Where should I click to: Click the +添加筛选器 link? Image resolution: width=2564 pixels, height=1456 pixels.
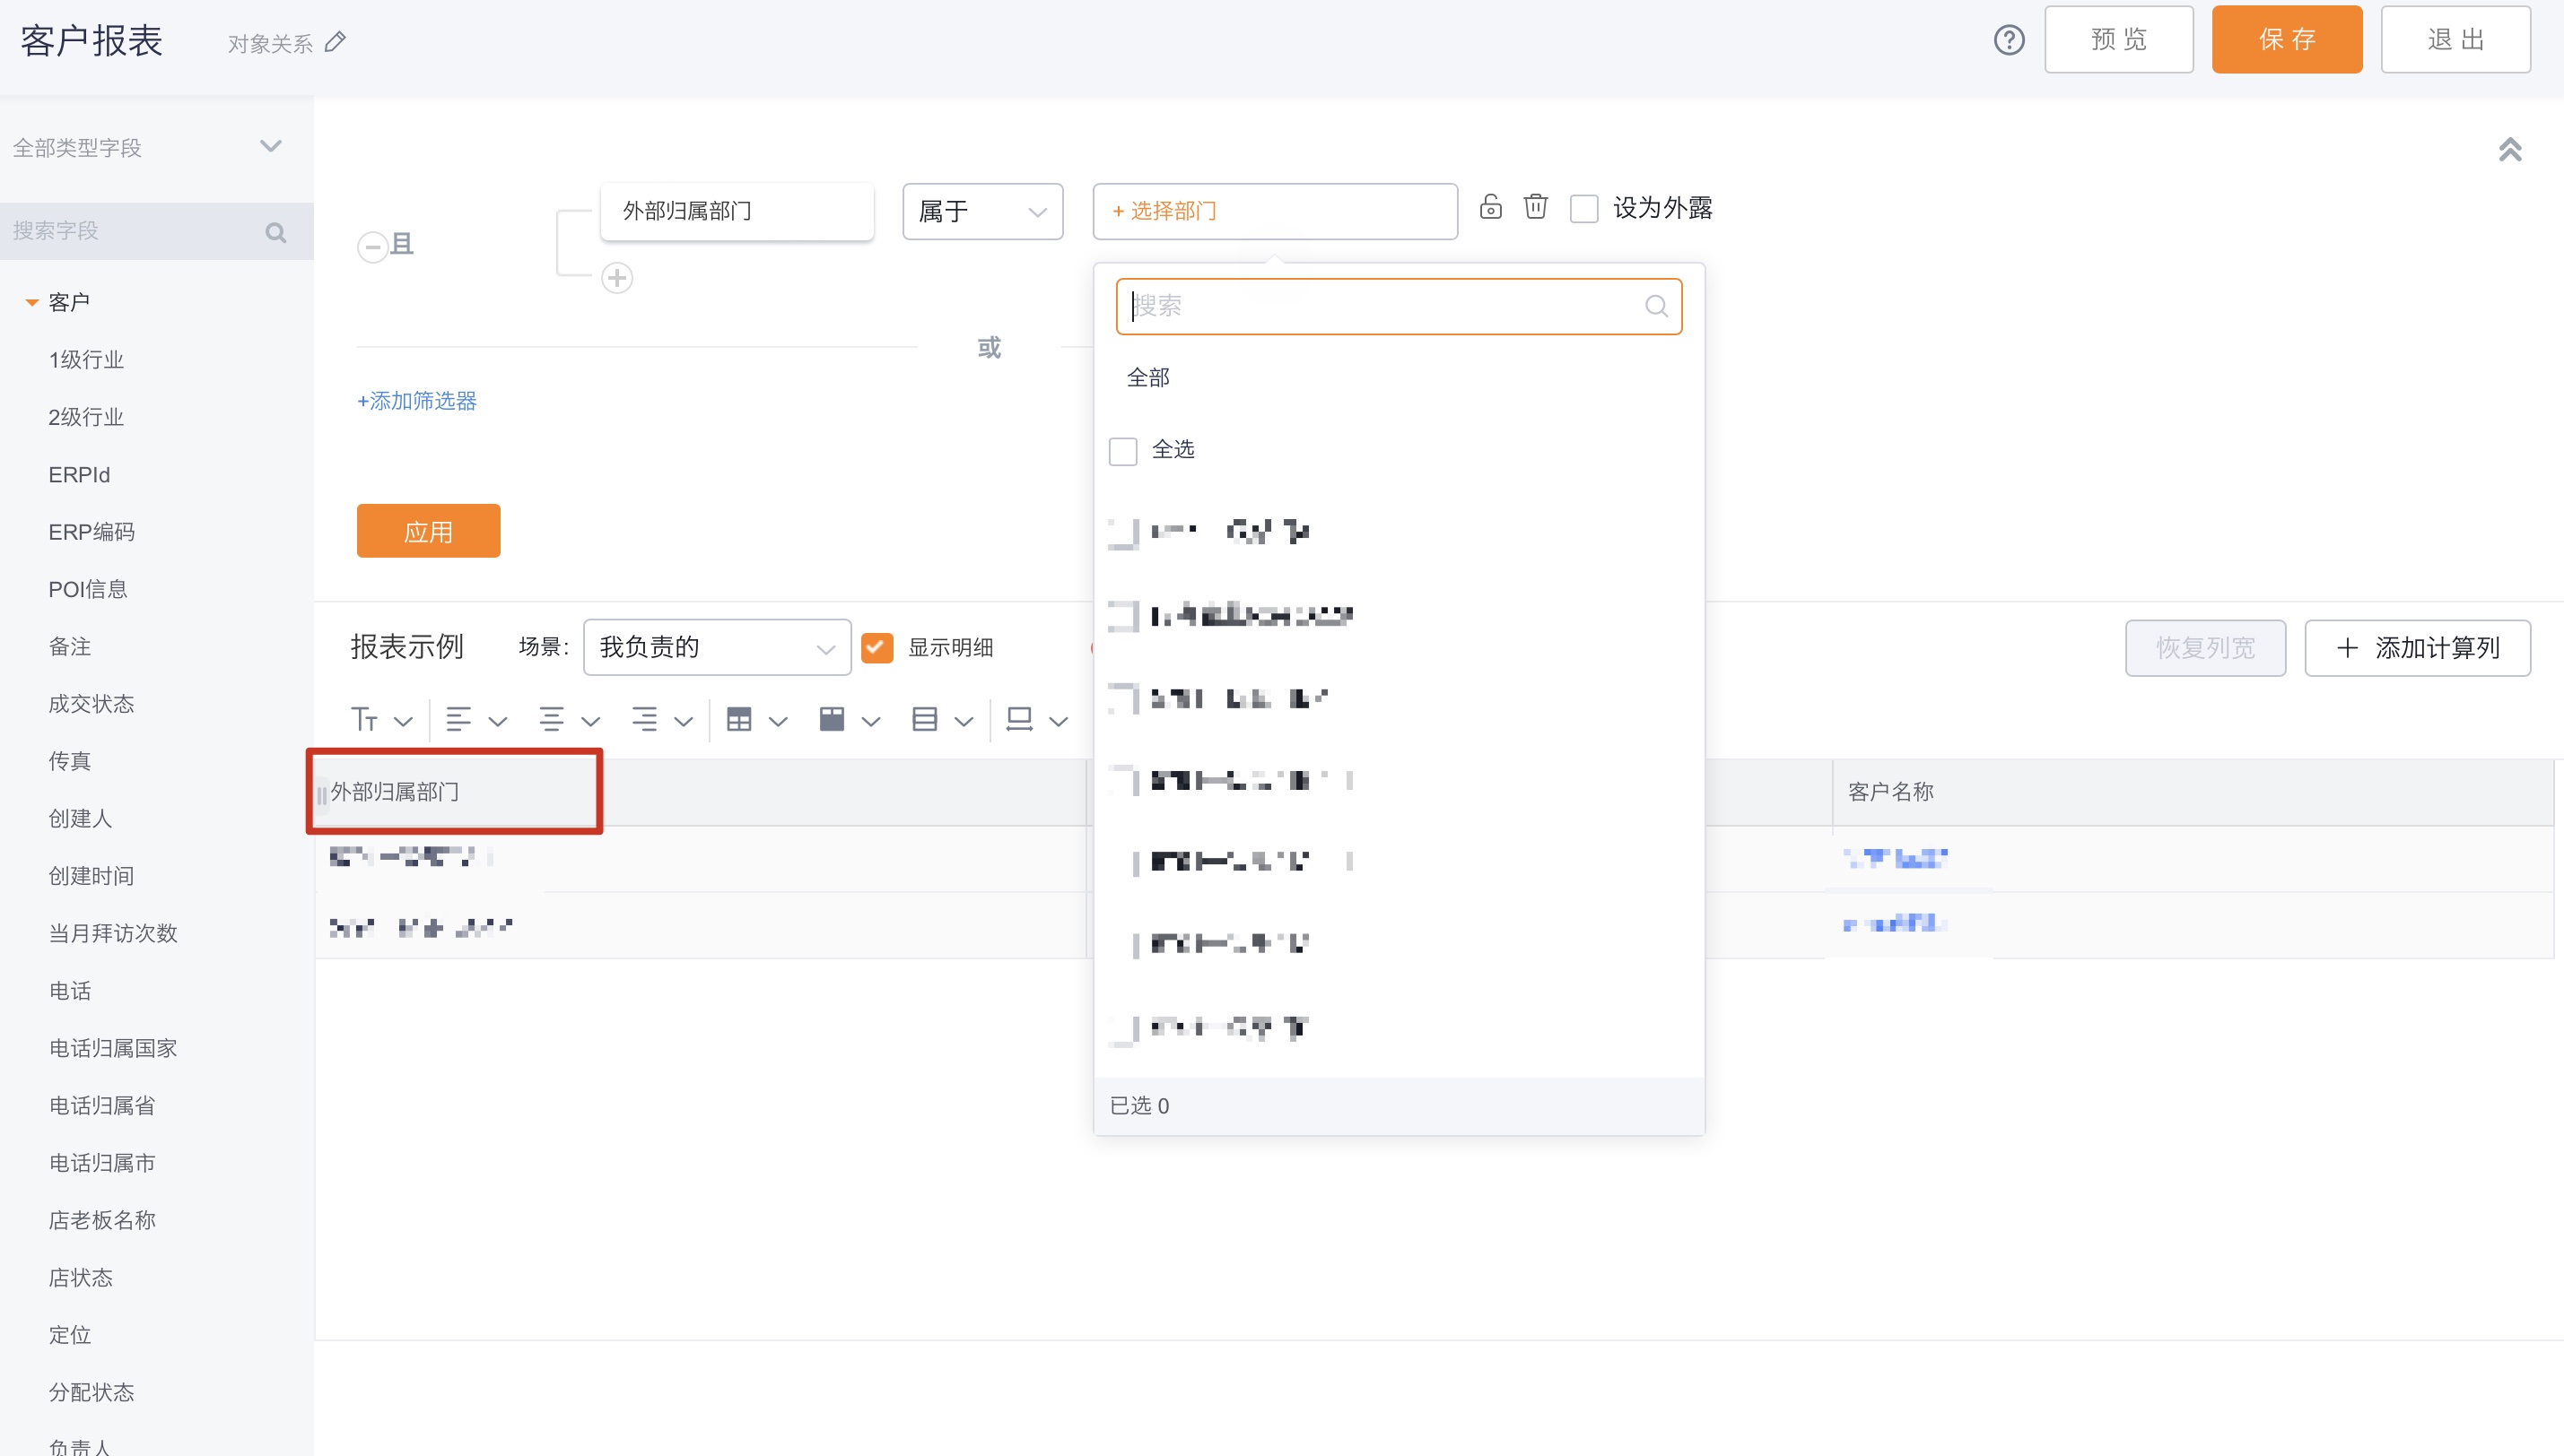point(416,401)
